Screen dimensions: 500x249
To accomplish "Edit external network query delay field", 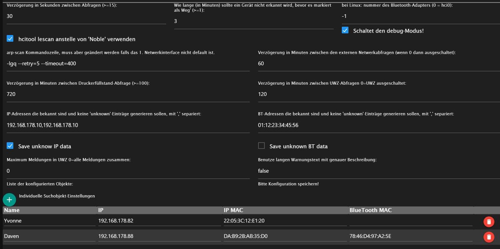I will pos(379,64).
